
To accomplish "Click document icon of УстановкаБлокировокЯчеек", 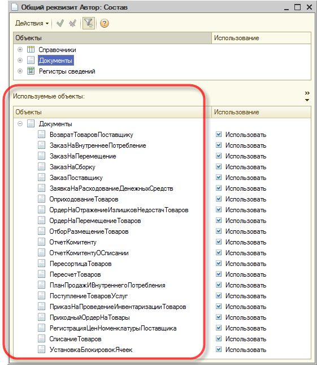I will tap(41, 349).
